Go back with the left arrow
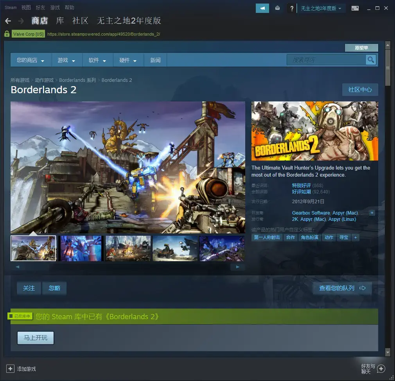 pyautogui.click(x=8, y=21)
